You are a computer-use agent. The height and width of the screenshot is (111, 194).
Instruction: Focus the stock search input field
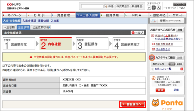92,6
